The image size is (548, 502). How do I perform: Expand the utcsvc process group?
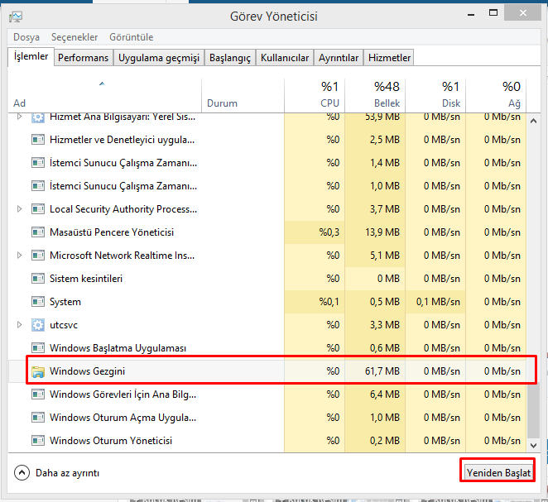click(19, 325)
